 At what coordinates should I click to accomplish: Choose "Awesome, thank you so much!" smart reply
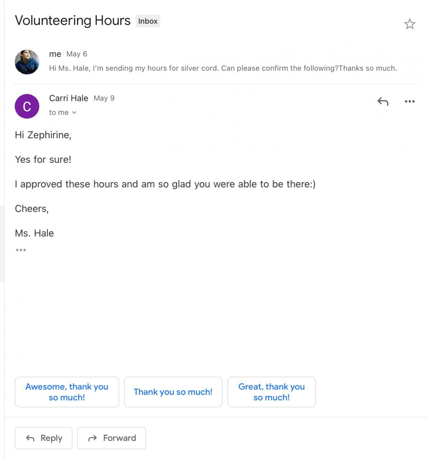click(67, 392)
